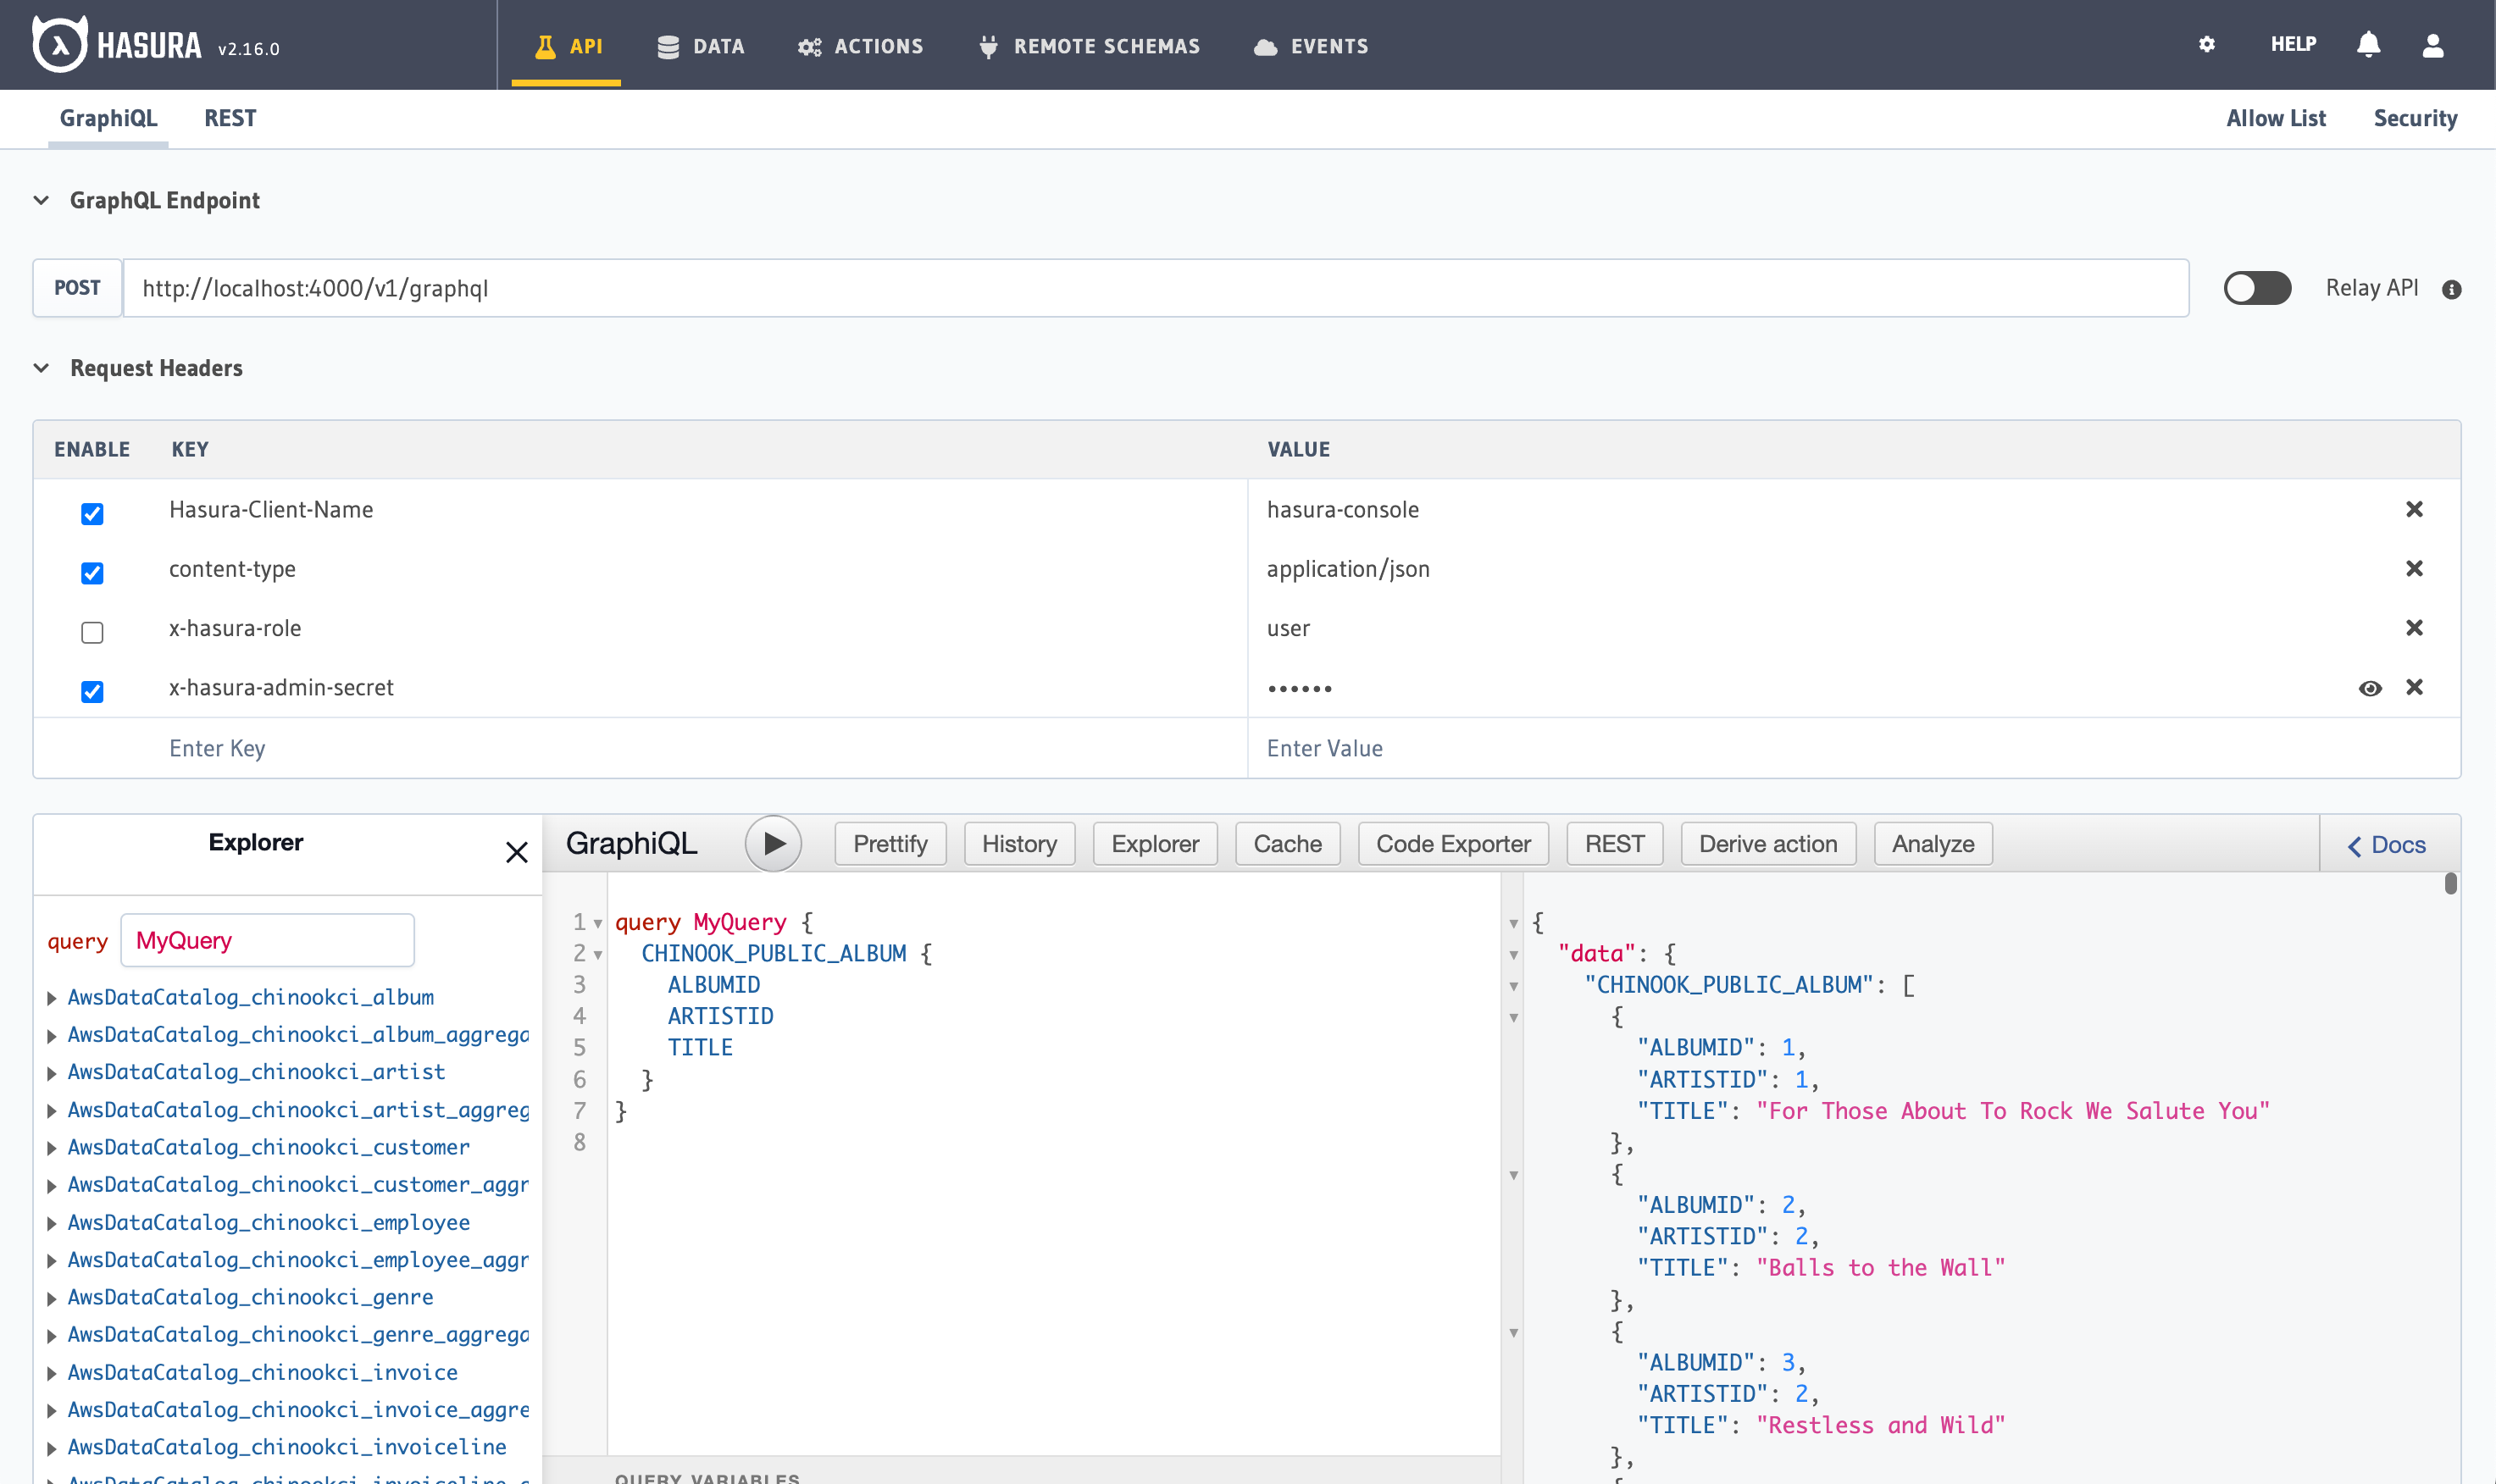The width and height of the screenshot is (2496, 1484).
Task: Collapse the Request Headers section
Action: click(x=41, y=367)
